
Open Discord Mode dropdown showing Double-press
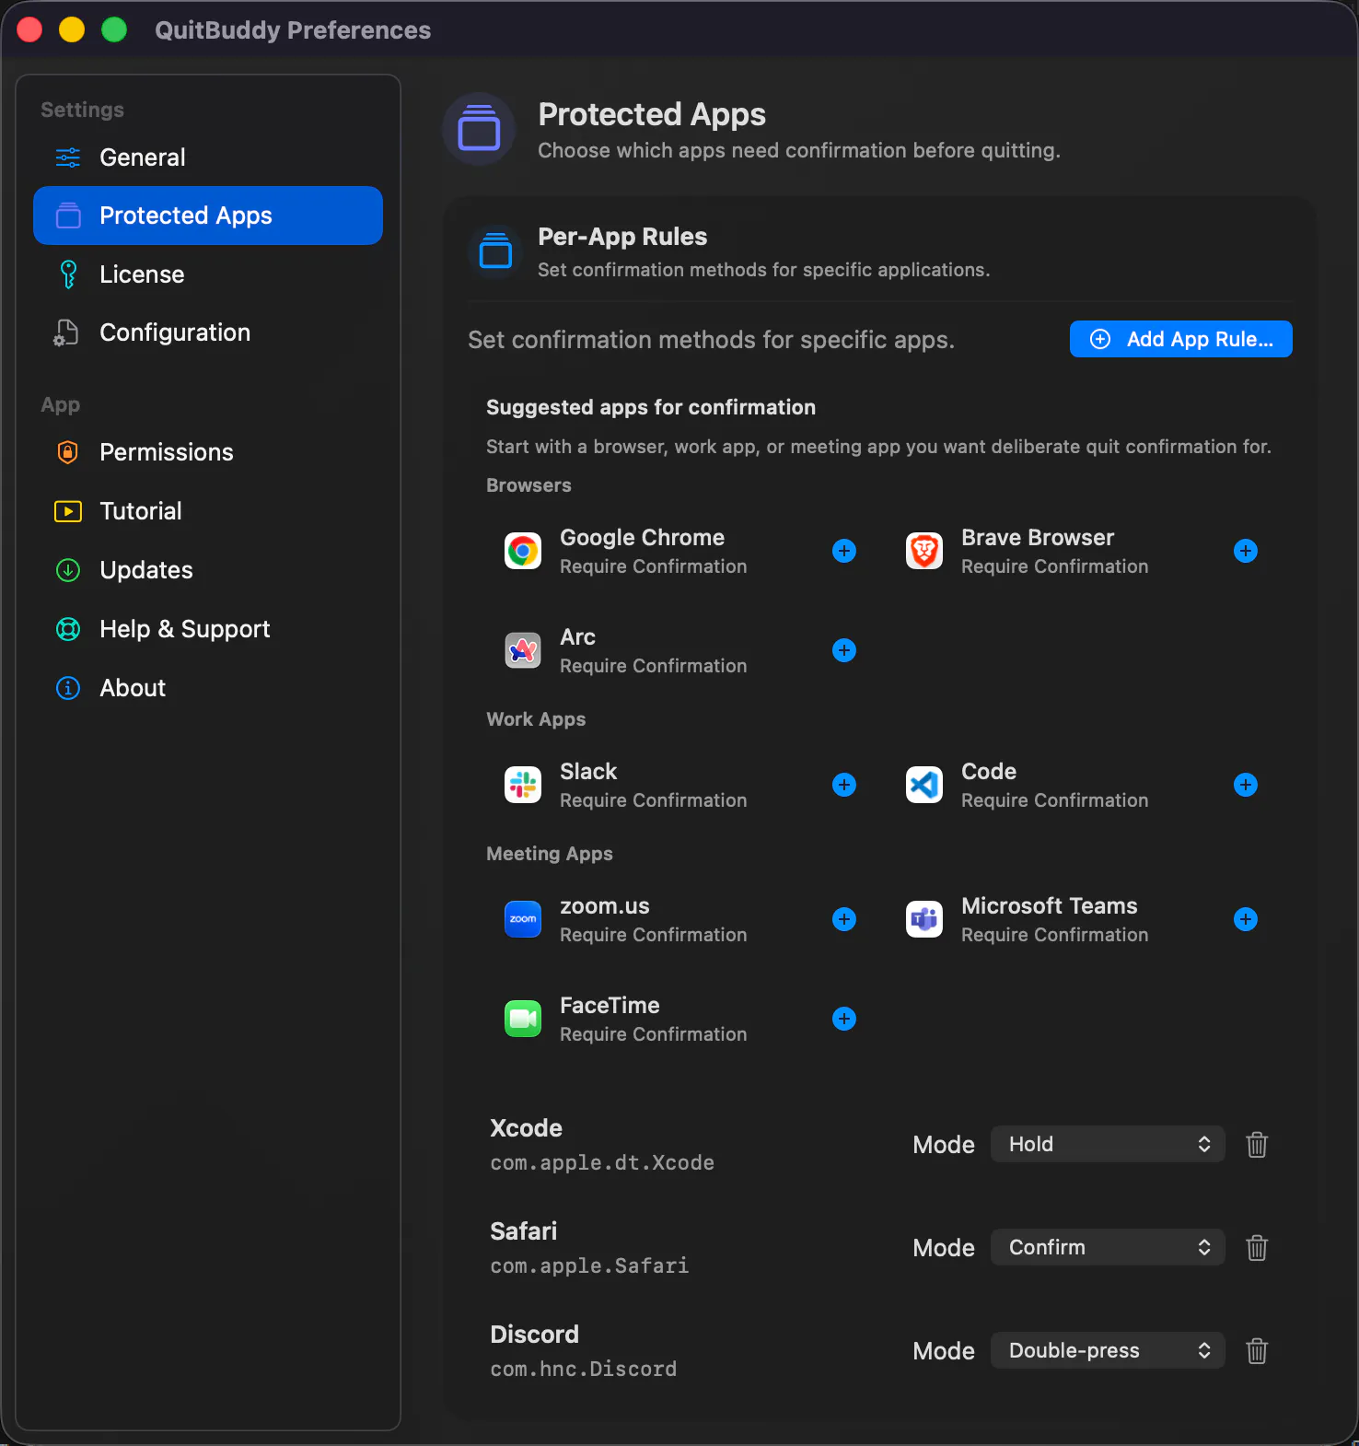pos(1108,1350)
